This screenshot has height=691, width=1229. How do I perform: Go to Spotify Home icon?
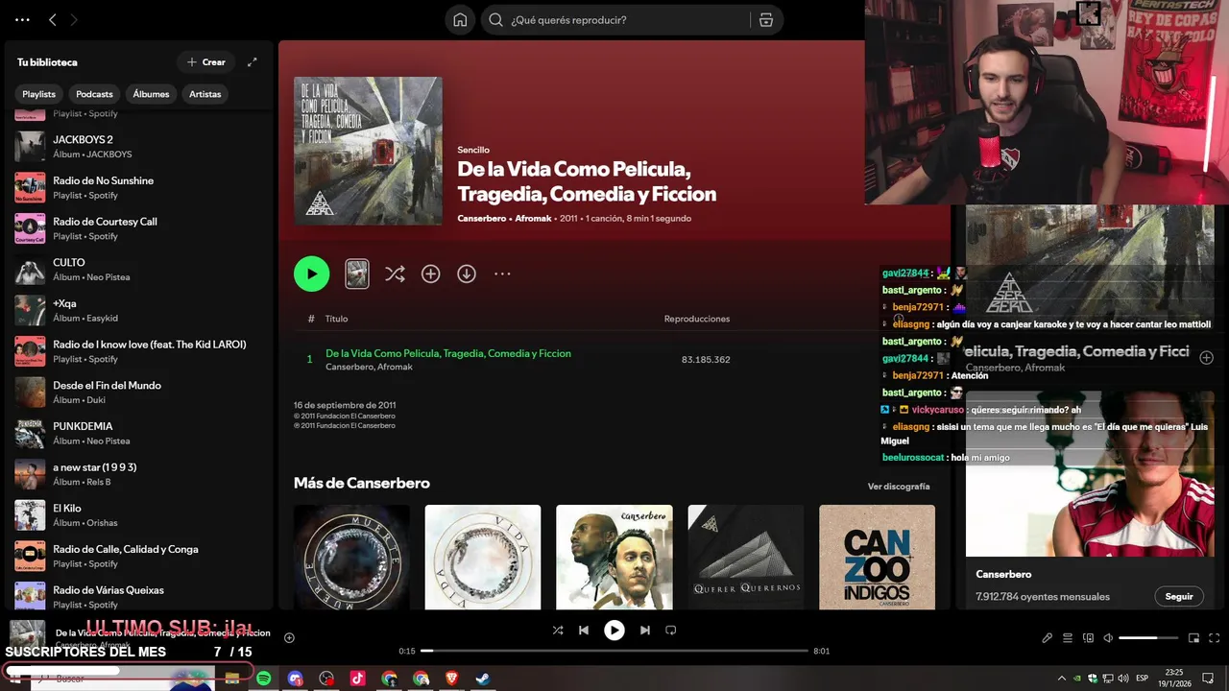[460, 20]
